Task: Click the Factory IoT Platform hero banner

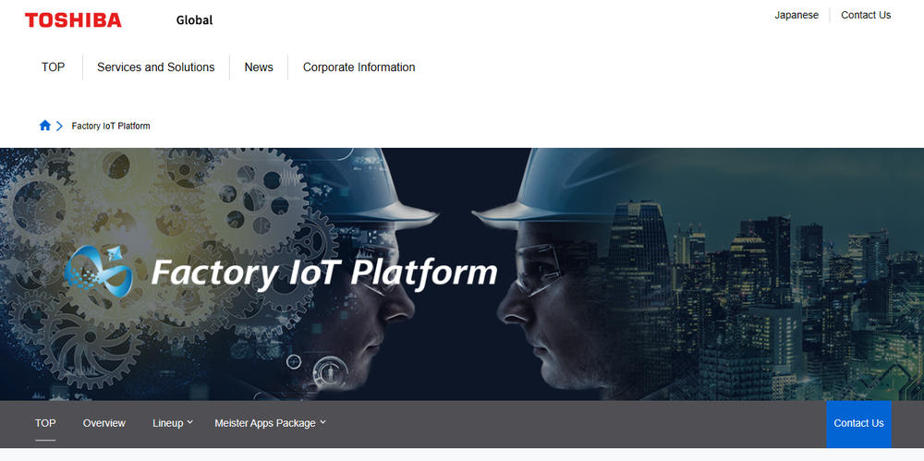Action: coord(462,274)
